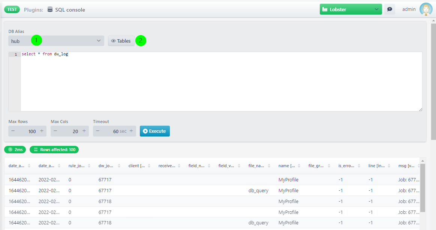Click the admin username label

coord(409,9)
